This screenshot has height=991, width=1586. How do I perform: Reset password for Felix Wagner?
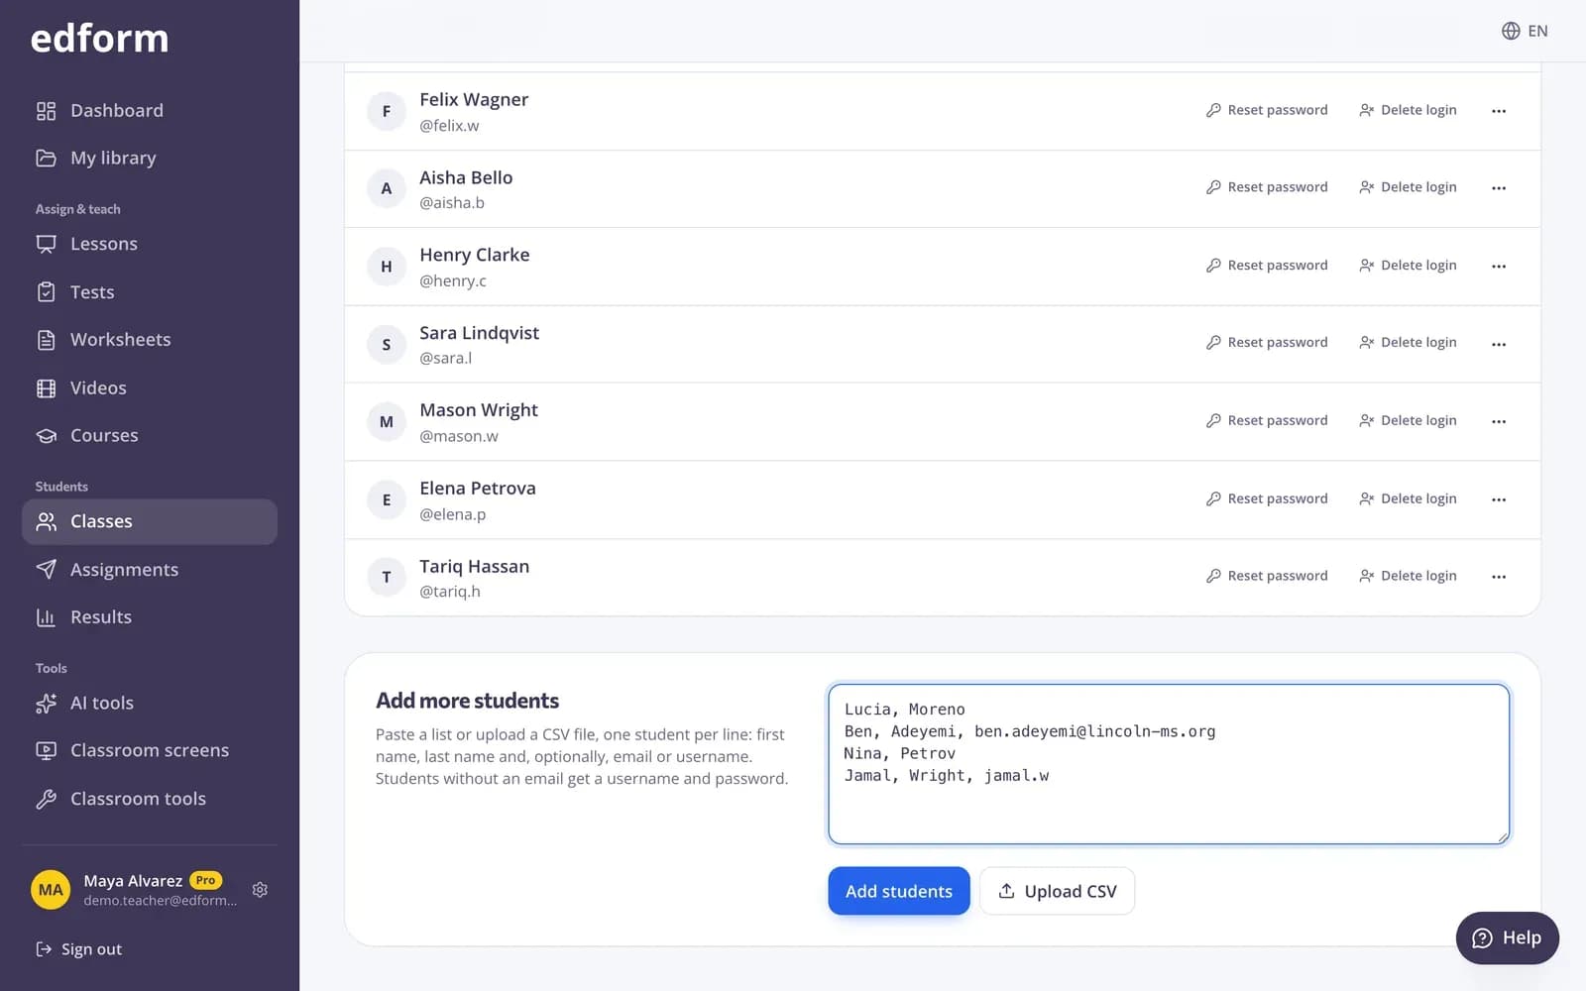[1267, 110]
